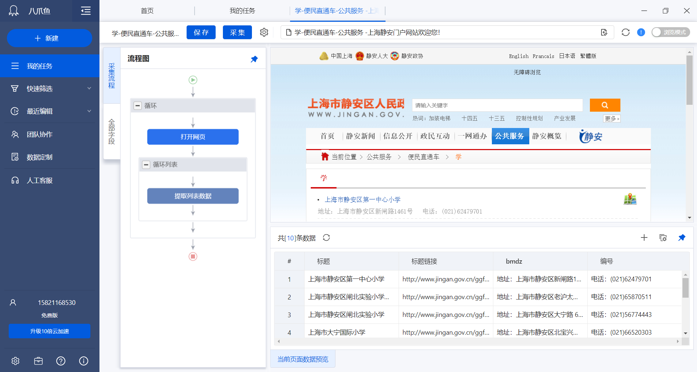Collapse the sidebar with the menu icon
This screenshot has height=372, width=697.
86,11
